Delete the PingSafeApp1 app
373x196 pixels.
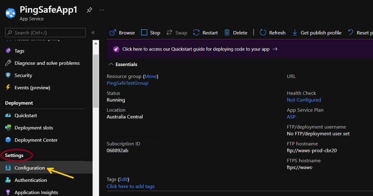click(236, 33)
